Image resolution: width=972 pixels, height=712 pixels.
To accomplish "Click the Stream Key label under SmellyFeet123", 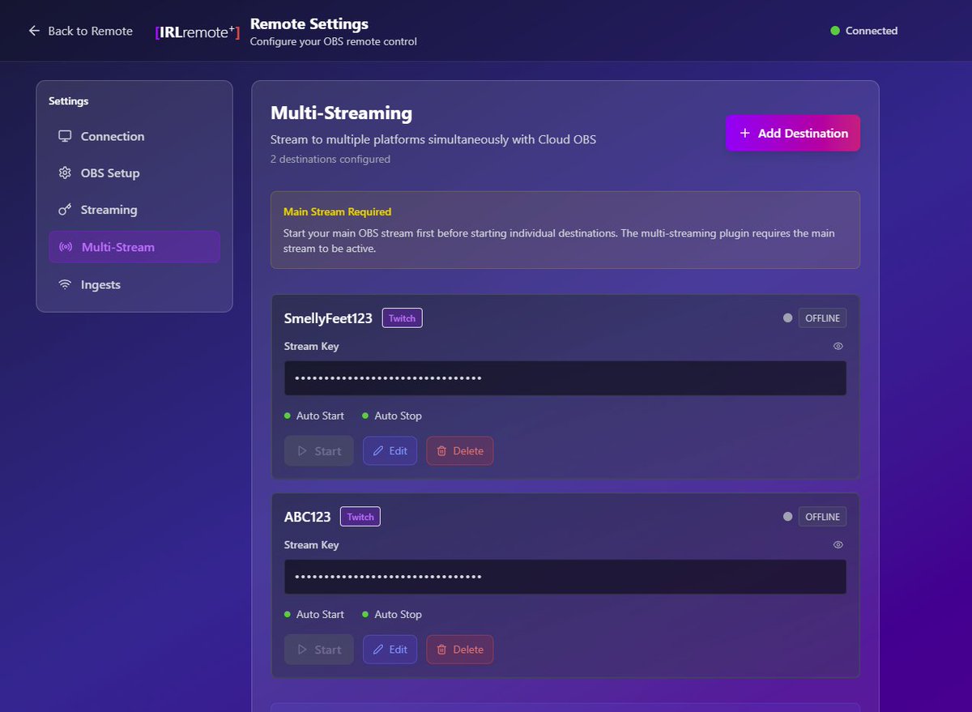I will (x=312, y=346).
